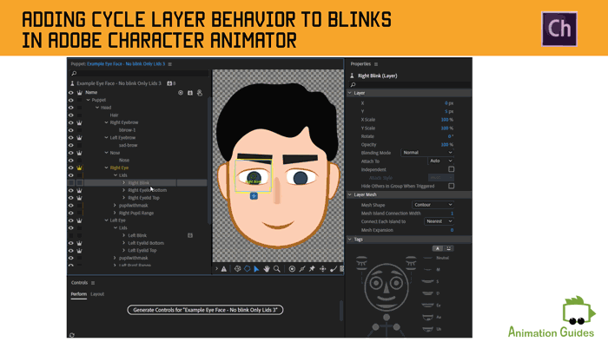This screenshot has width=608, height=342.
Task: Collapse the Layer Mesh section
Action: click(350, 194)
